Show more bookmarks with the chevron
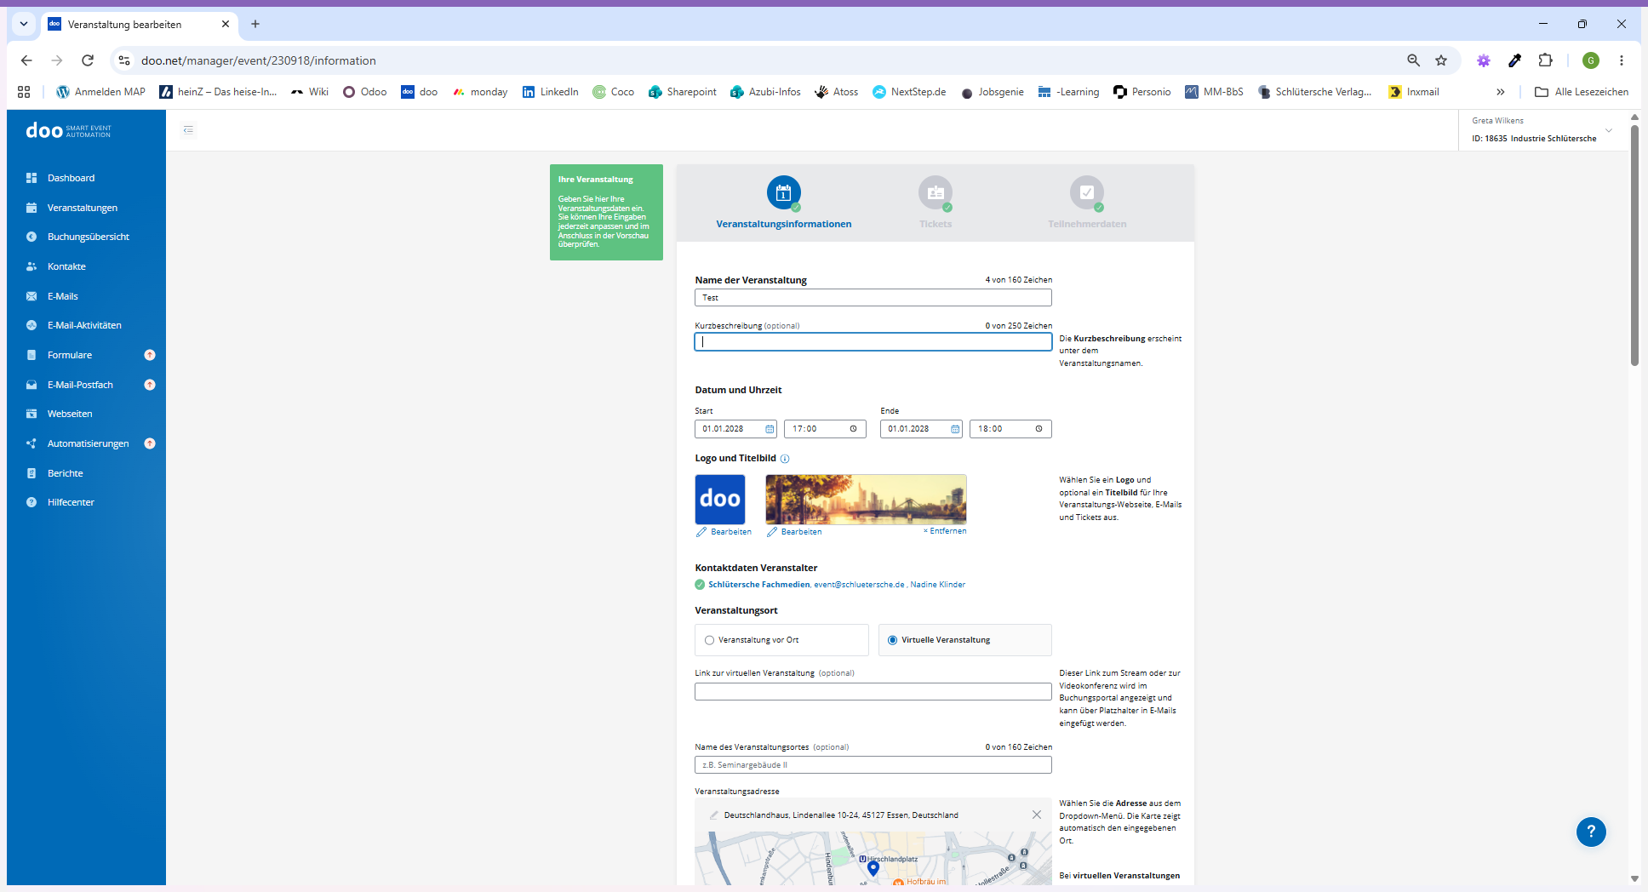Image resolution: width=1648 pixels, height=892 pixels. (1501, 92)
